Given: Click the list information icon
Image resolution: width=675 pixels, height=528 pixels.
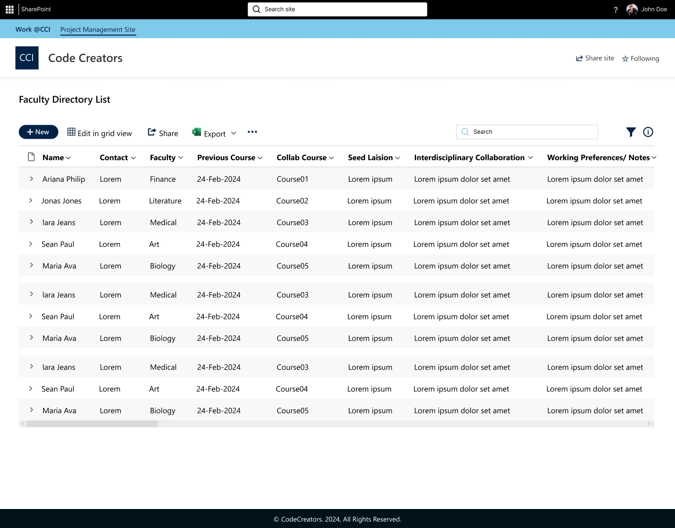Looking at the screenshot, I should coord(648,132).
